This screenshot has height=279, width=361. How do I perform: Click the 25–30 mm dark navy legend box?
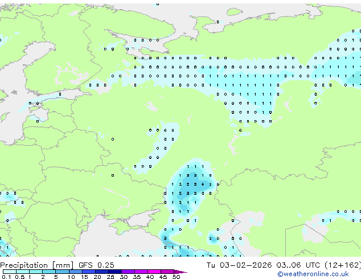coord(114,272)
